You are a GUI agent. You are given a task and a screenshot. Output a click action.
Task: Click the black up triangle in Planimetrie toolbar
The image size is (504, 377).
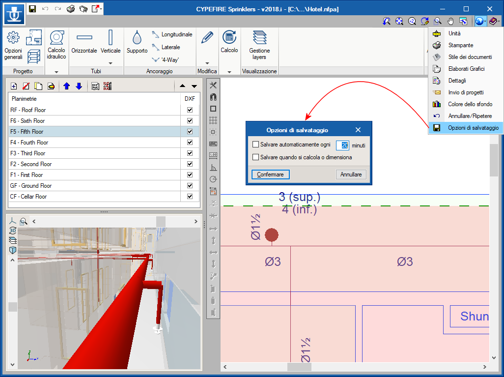183,86
